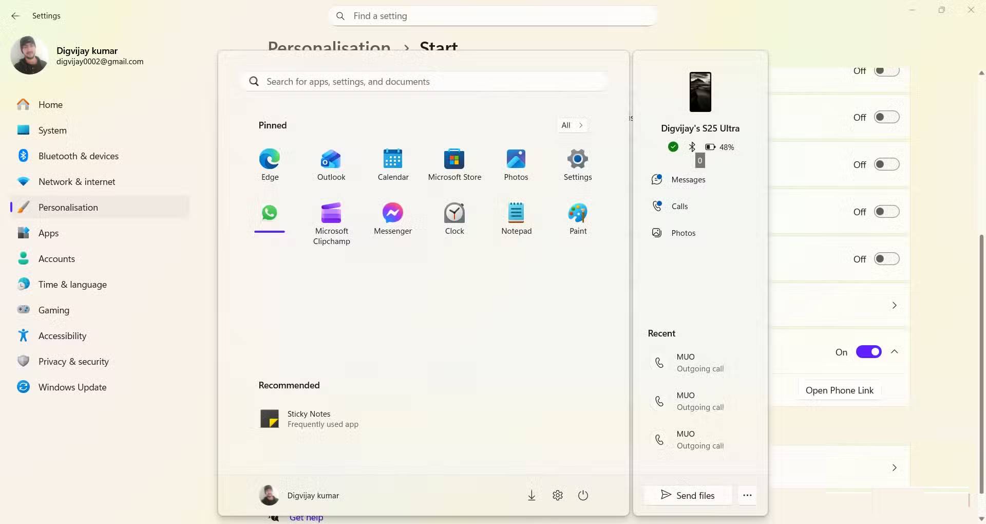The image size is (986, 524).
Task: Open Apps settings category
Action: tap(100, 233)
